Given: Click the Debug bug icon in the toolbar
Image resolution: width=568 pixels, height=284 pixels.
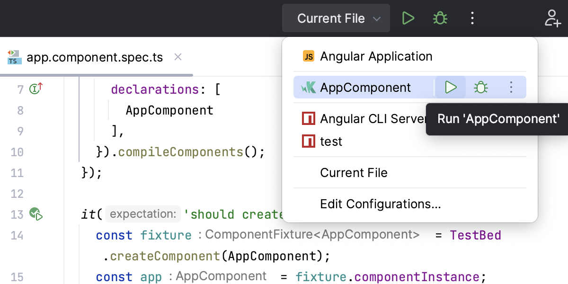Looking at the screenshot, I should pos(440,18).
